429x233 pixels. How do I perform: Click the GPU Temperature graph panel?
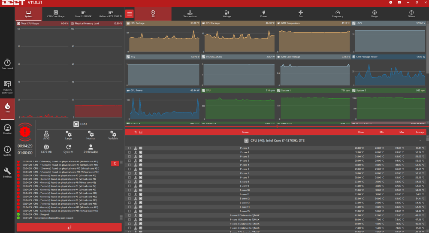pos(314,37)
